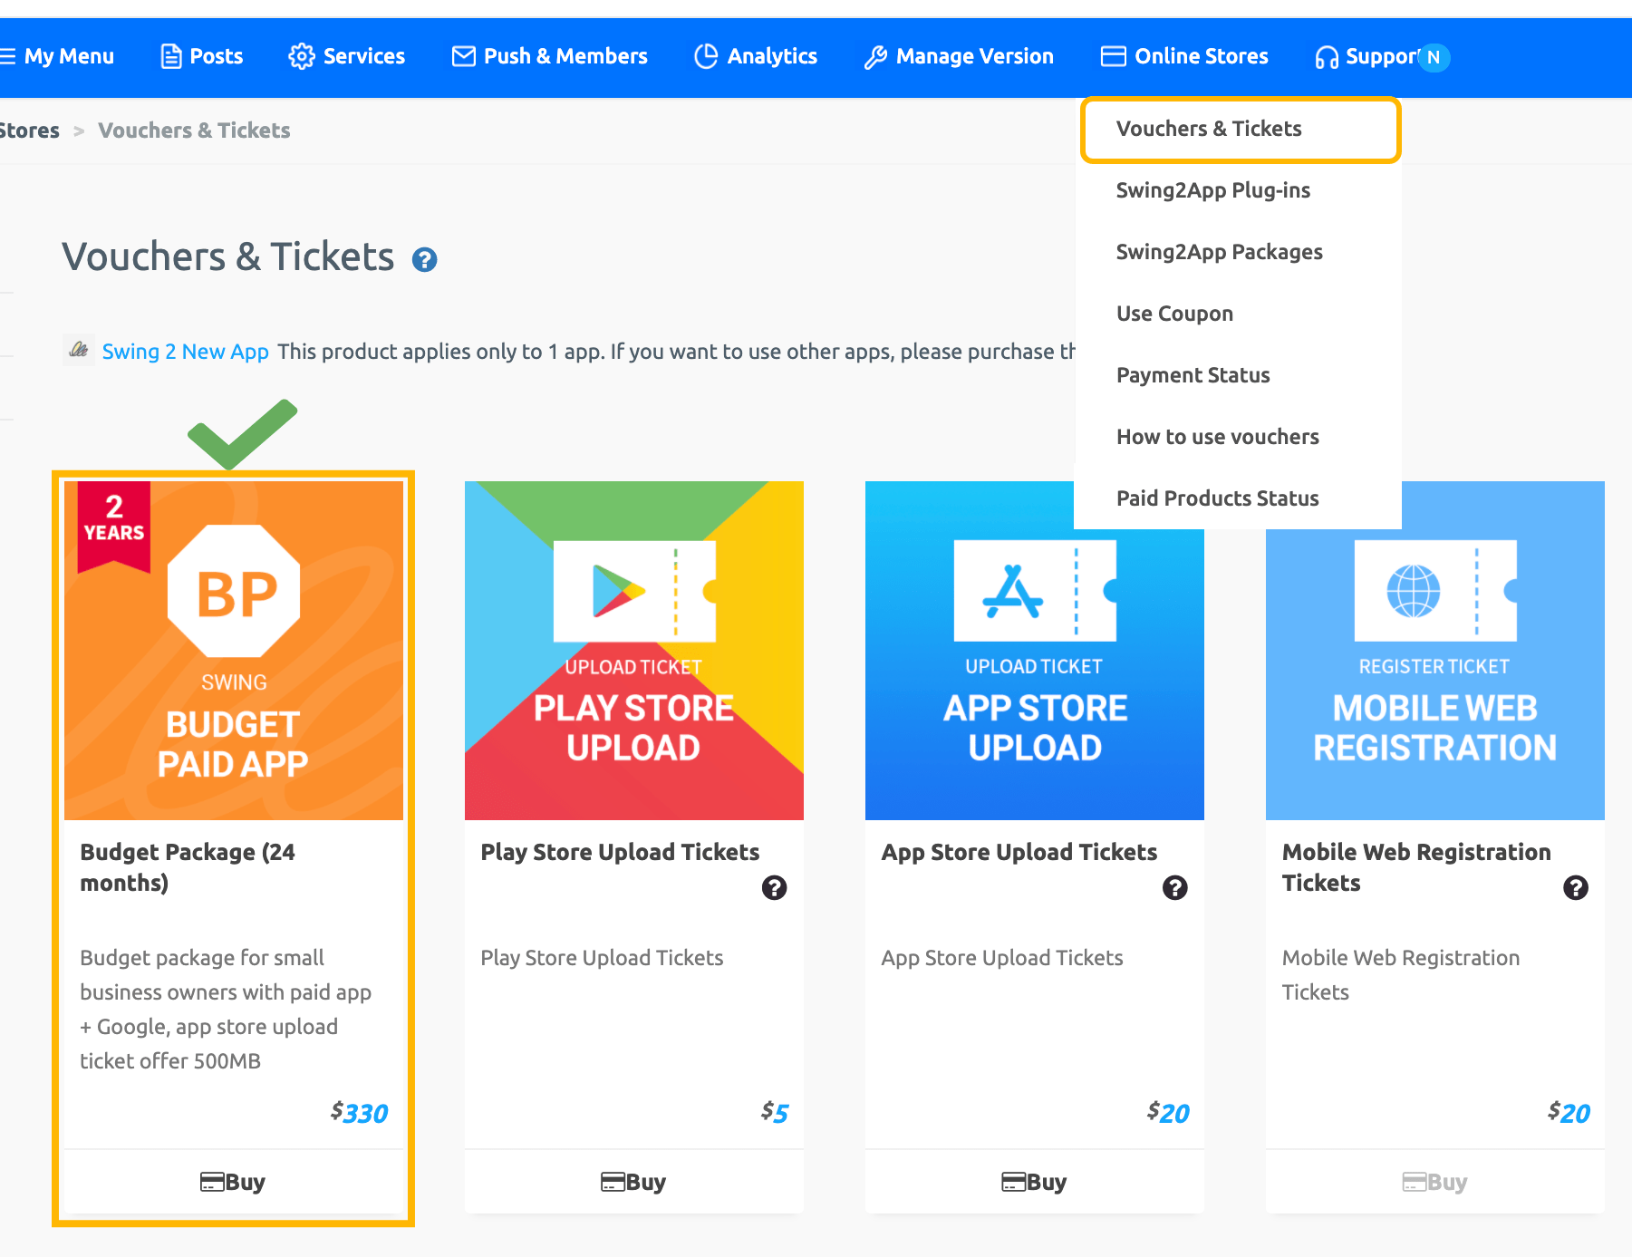The image size is (1632, 1257).
Task: Select Swing2App Plug-ins from the dropdown
Action: pyautogui.click(x=1212, y=190)
